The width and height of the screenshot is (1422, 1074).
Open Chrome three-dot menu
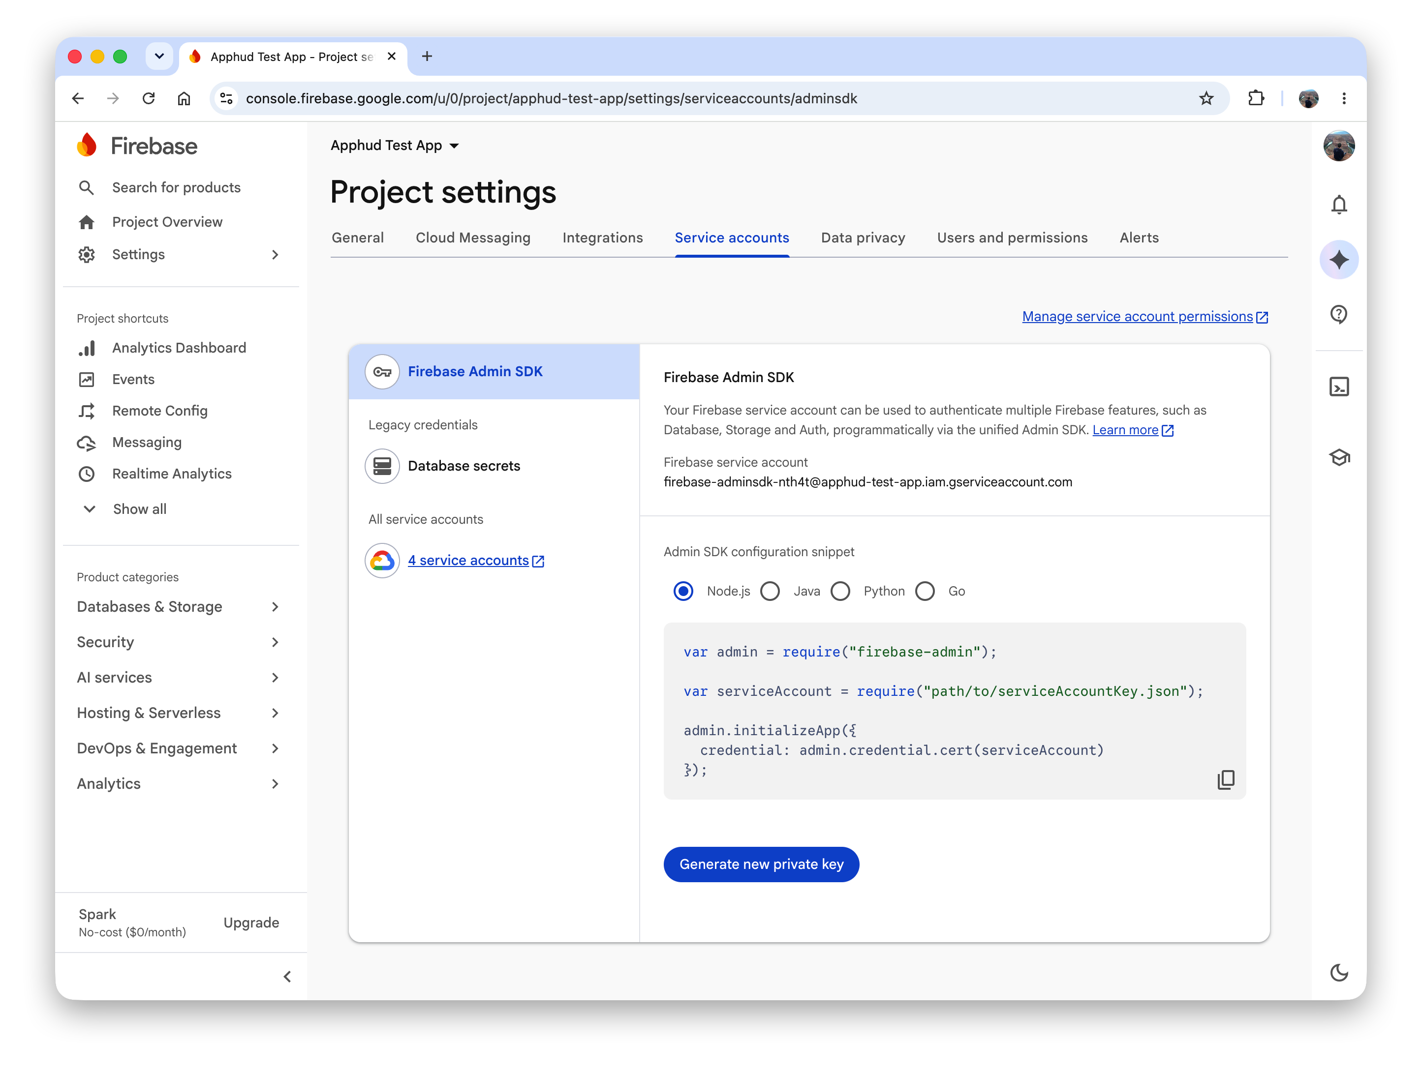point(1344,98)
